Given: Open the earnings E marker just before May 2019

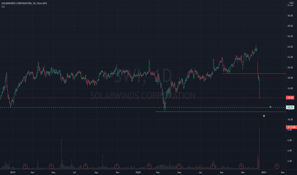Looking at the screenshot, I should [x=51, y=166].
